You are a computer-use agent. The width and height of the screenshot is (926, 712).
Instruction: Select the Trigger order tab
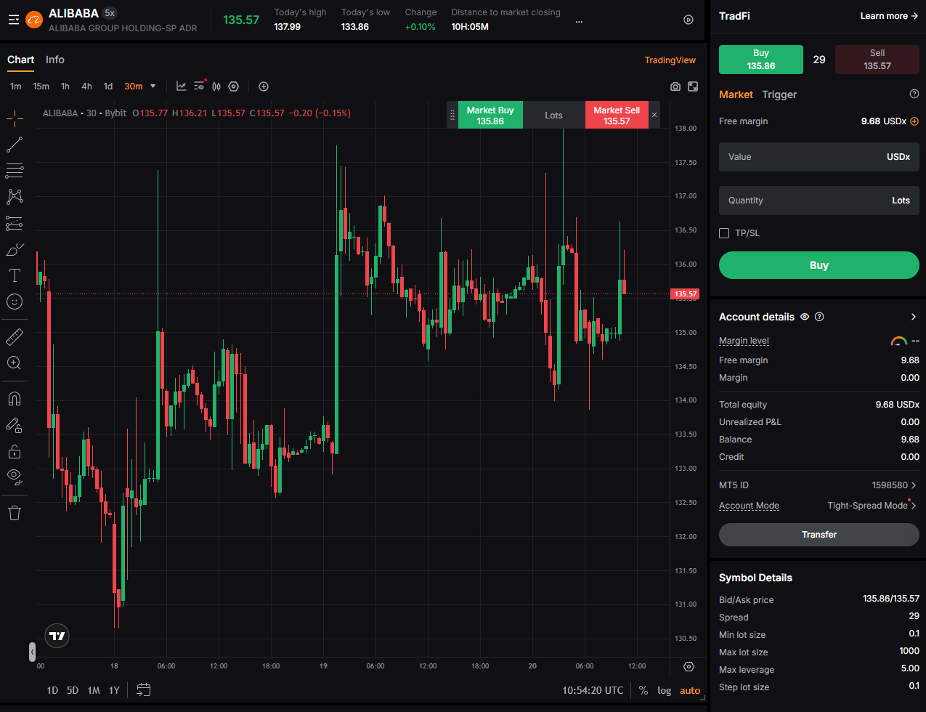[779, 94]
